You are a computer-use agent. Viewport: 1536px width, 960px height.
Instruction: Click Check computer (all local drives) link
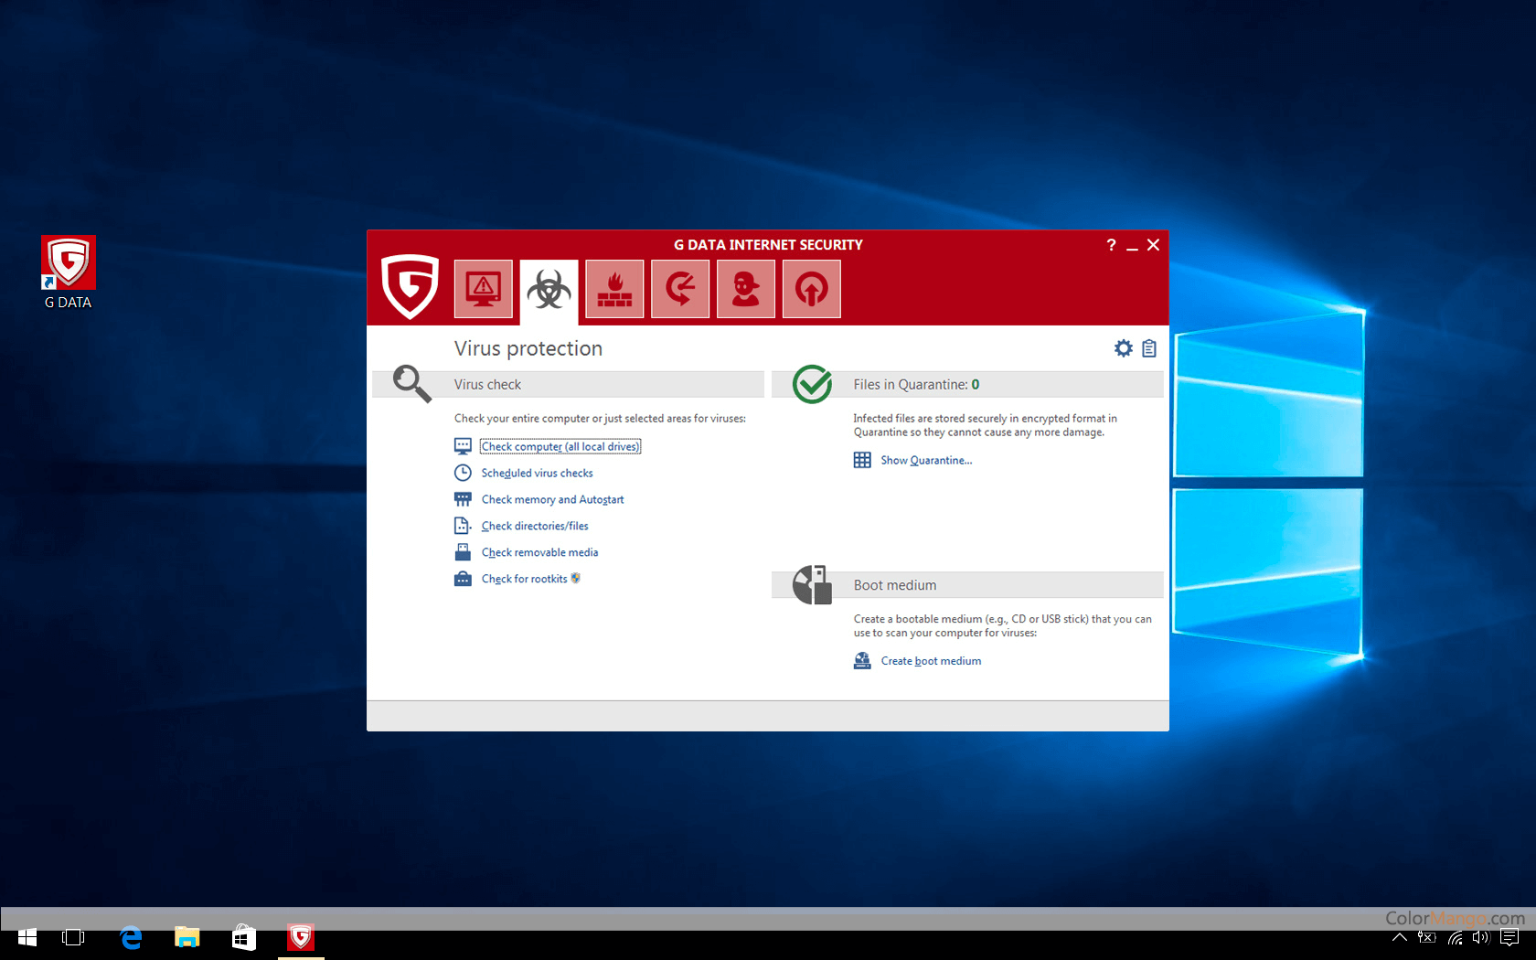[x=560, y=446]
